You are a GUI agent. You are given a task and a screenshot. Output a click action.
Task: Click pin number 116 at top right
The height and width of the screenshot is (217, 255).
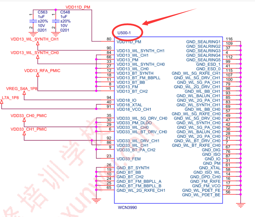coord(229,39)
